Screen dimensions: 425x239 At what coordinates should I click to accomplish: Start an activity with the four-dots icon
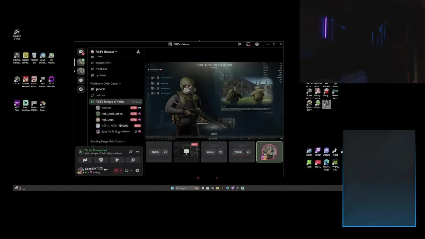117,160
